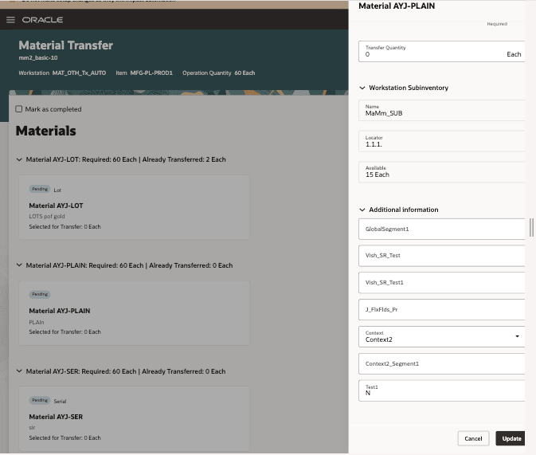Click the J_FlxFlds_Pr input field
The height and width of the screenshot is (455, 536).
[442, 310]
